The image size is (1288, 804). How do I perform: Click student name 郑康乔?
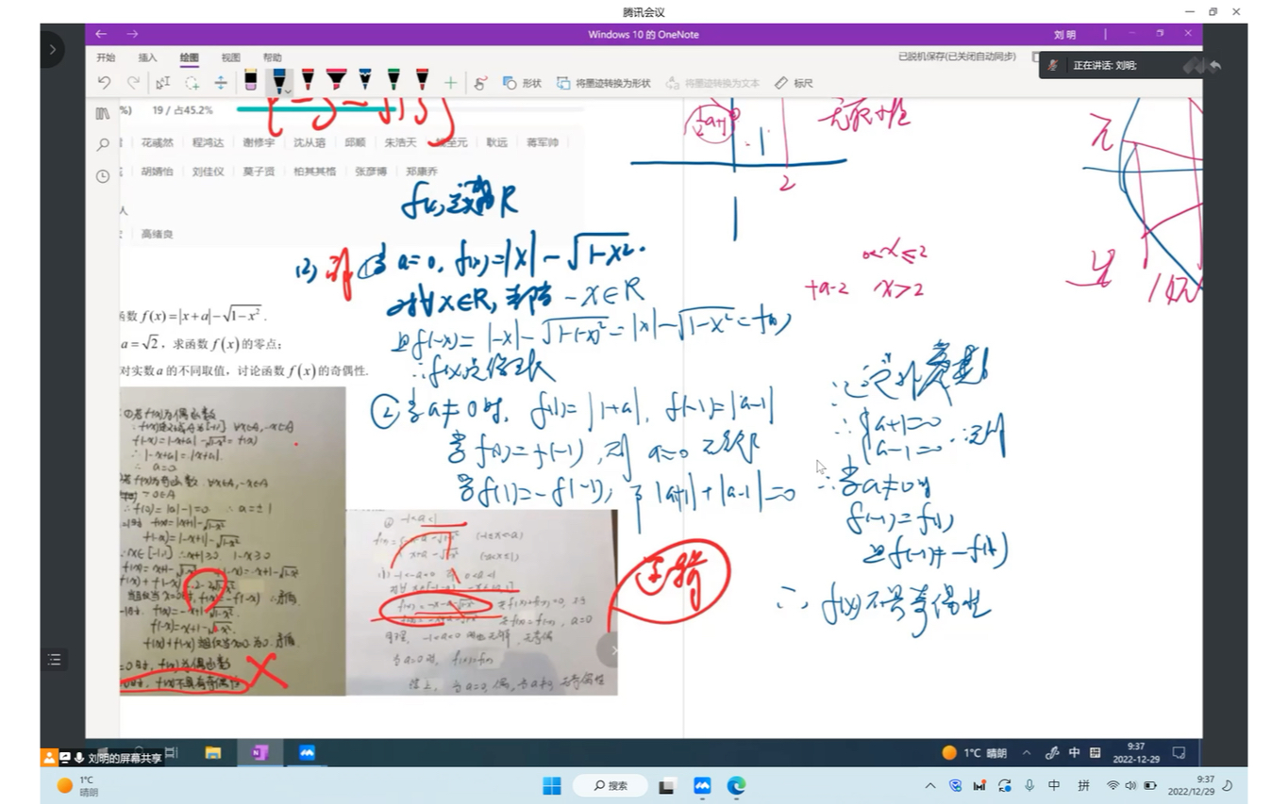(x=422, y=172)
